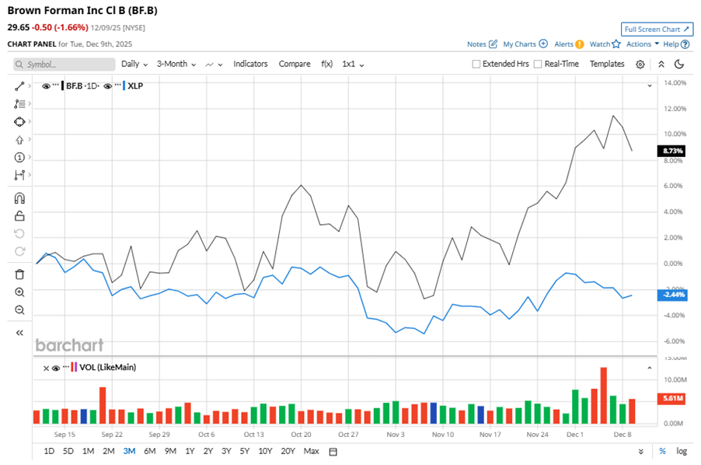701x465 pixels.
Task: Toggle the lock drawings icon
Action: [19, 216]
